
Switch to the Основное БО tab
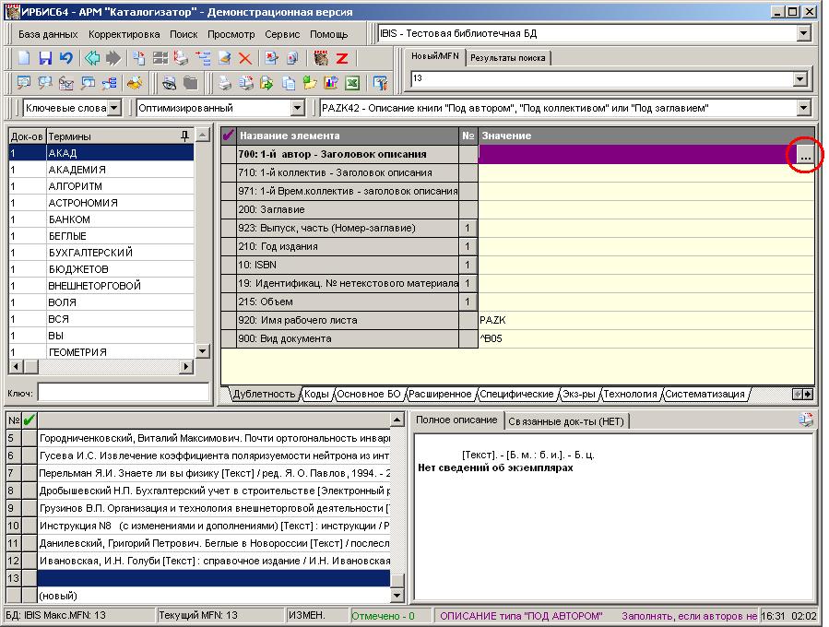point(369,394)
